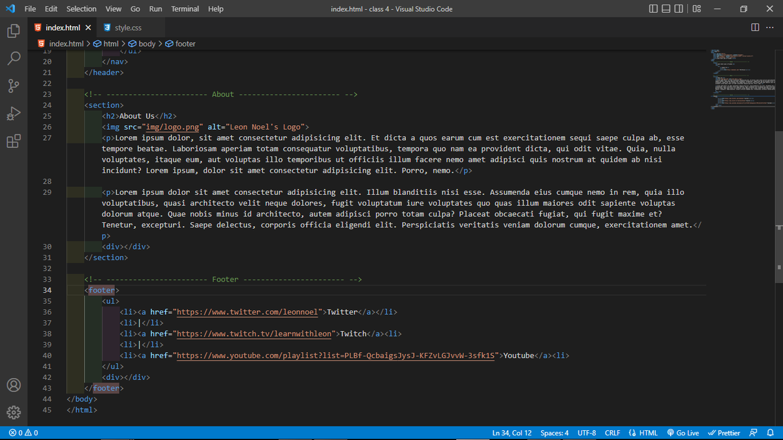Open the editor More Actions ellipsis
The width and height of the screenshot is (783, 440).
(769, 27)
